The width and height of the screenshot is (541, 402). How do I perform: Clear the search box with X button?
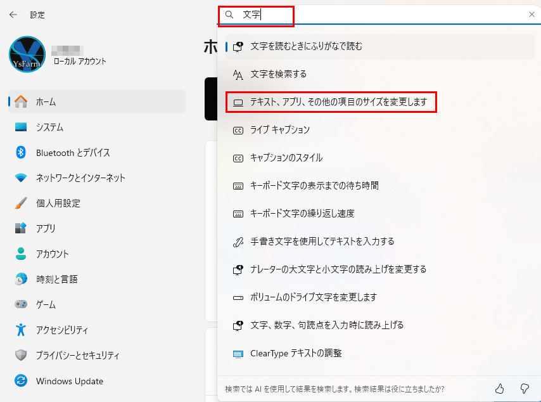(531, 15)
